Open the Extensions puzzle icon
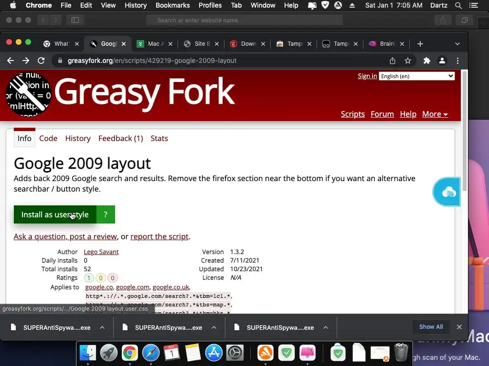The height and width of the screenshot is (366, 489). click(426, 61)
